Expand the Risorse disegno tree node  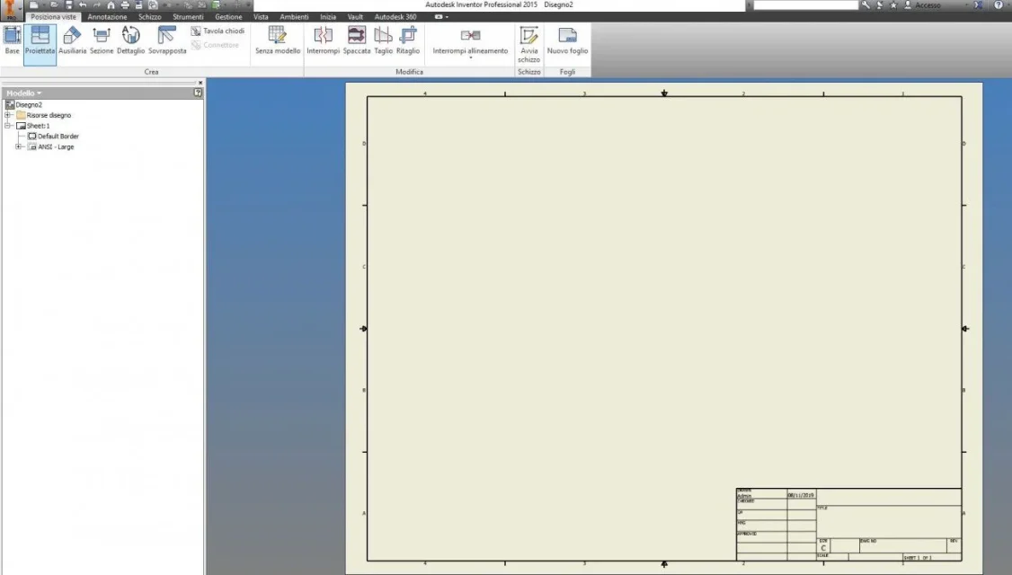click(8, 115)
